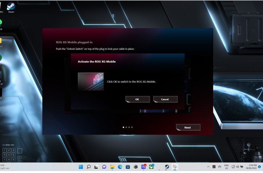Open the network tray icon
This screenshot has height=173, width=263.
233,167
